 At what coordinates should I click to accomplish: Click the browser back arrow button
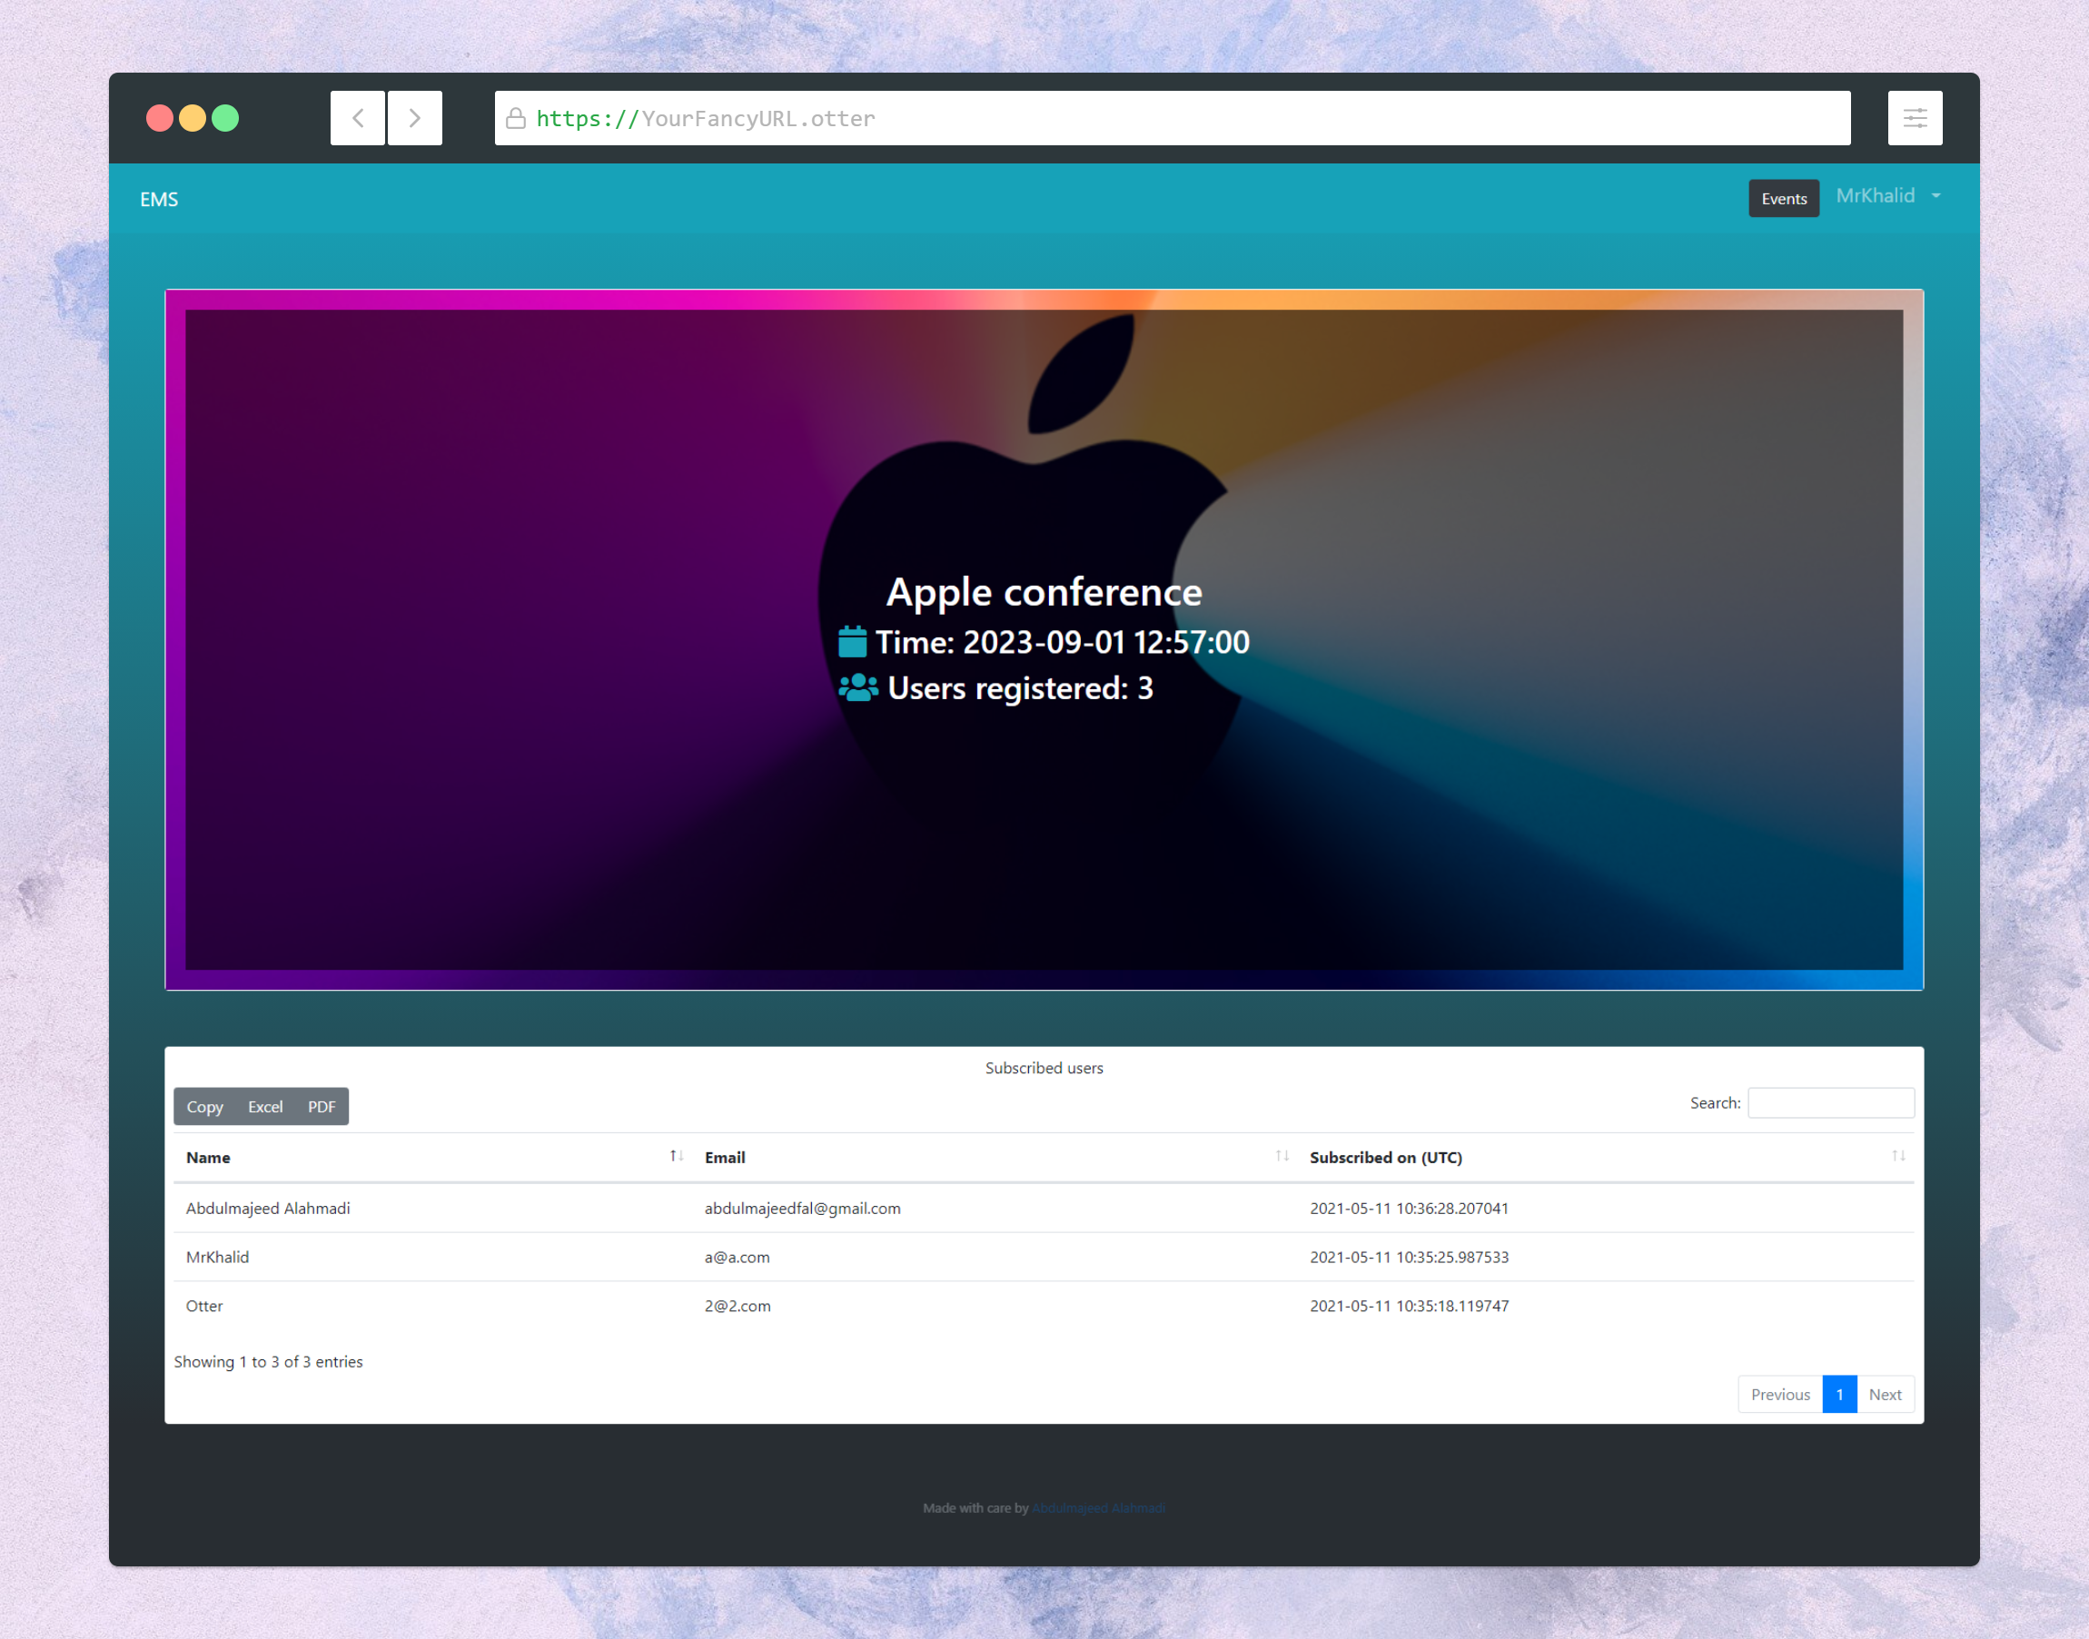pyautogui.click(x=358, y=118)
